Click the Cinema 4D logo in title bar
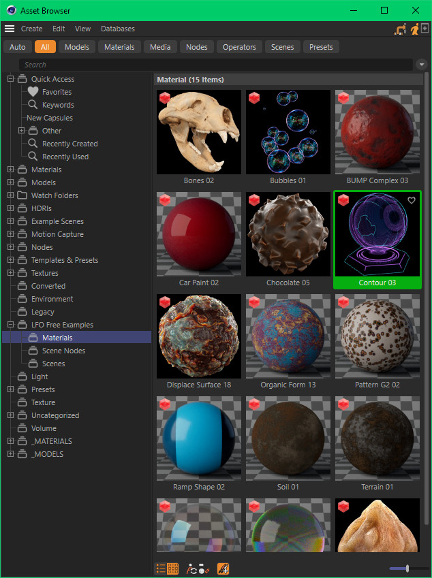The width and height of the screenshot is (432, 578). pyautogui.click(x=12, y=10)
